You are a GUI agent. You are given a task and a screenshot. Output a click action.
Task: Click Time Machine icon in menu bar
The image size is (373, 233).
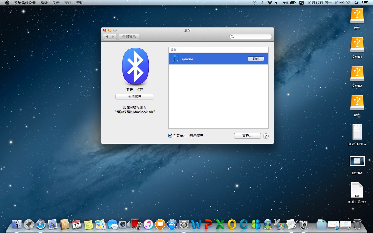pyautogui.click(x=254, y=3)
